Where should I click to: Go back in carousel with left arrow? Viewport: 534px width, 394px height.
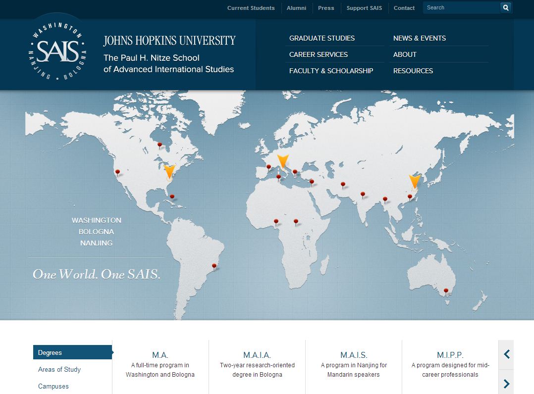coord(506,354)
